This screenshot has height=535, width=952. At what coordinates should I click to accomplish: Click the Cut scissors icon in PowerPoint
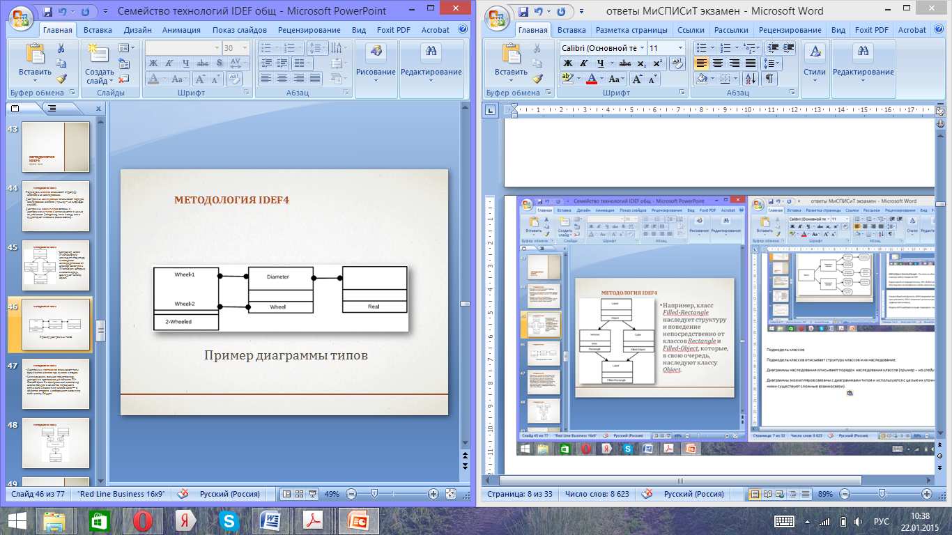[61, 48]
